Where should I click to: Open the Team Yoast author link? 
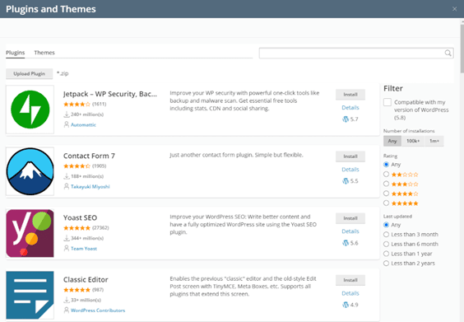[84, 249]
